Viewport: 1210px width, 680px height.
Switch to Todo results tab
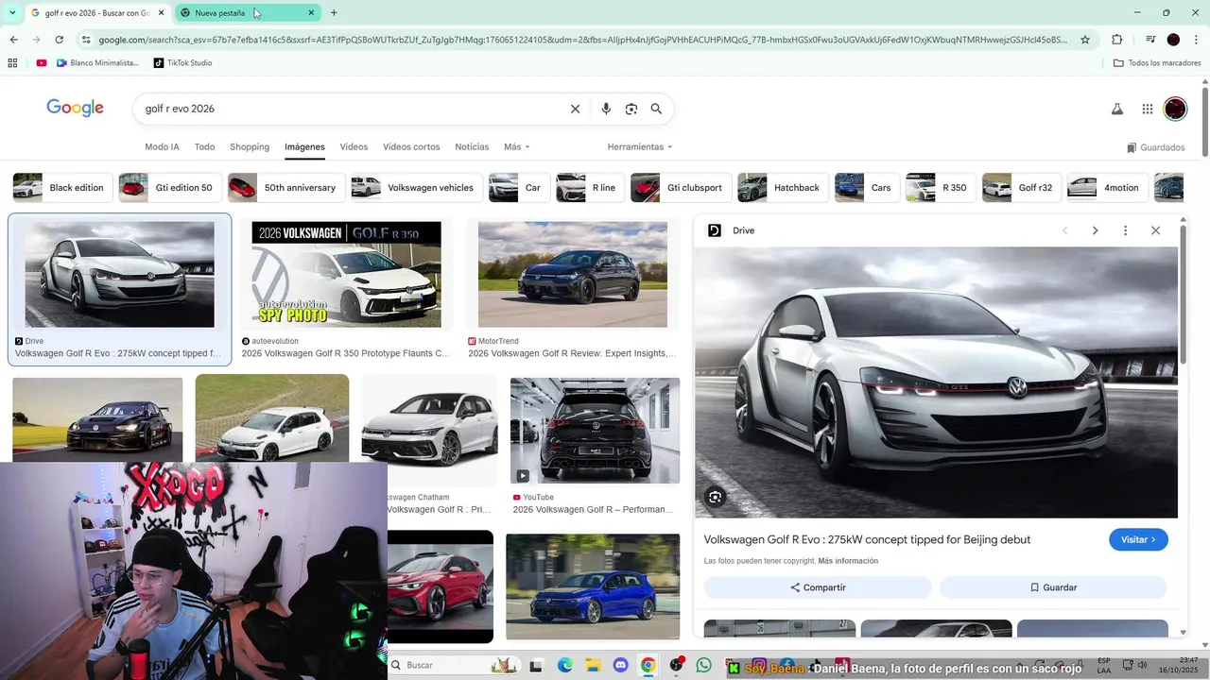[x=204, y=147]
